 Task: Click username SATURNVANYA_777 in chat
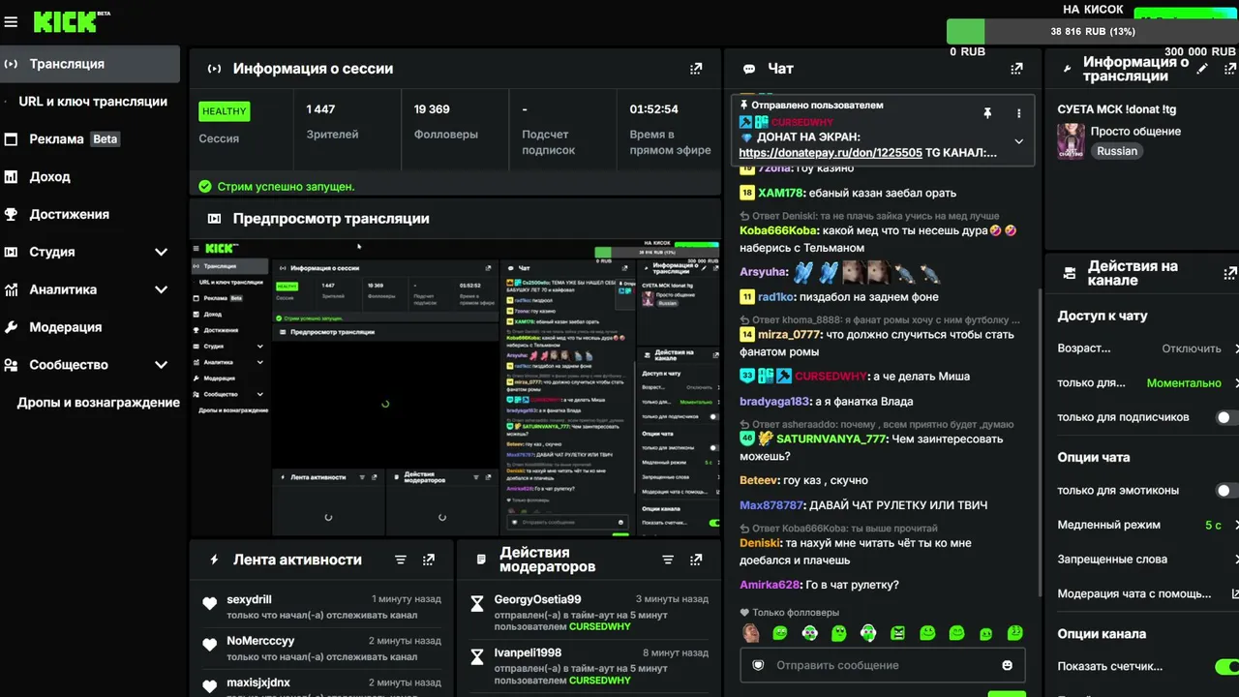(831, 439)
